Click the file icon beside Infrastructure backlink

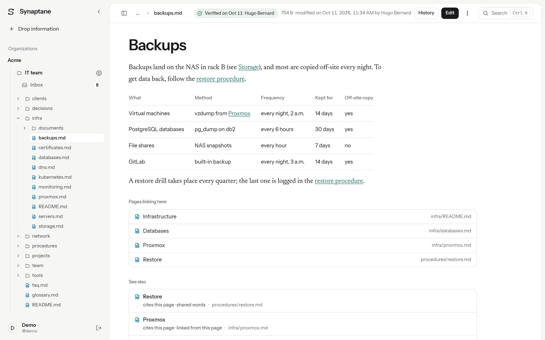(x=137, y=217)
